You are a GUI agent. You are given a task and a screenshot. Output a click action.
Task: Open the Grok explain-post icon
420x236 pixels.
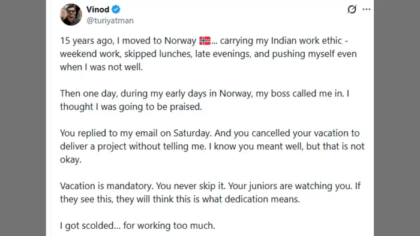click(x=352, y=10)
